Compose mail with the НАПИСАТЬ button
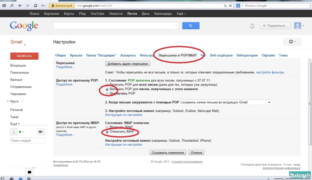 pyautogui.click(x=24, y=56)
